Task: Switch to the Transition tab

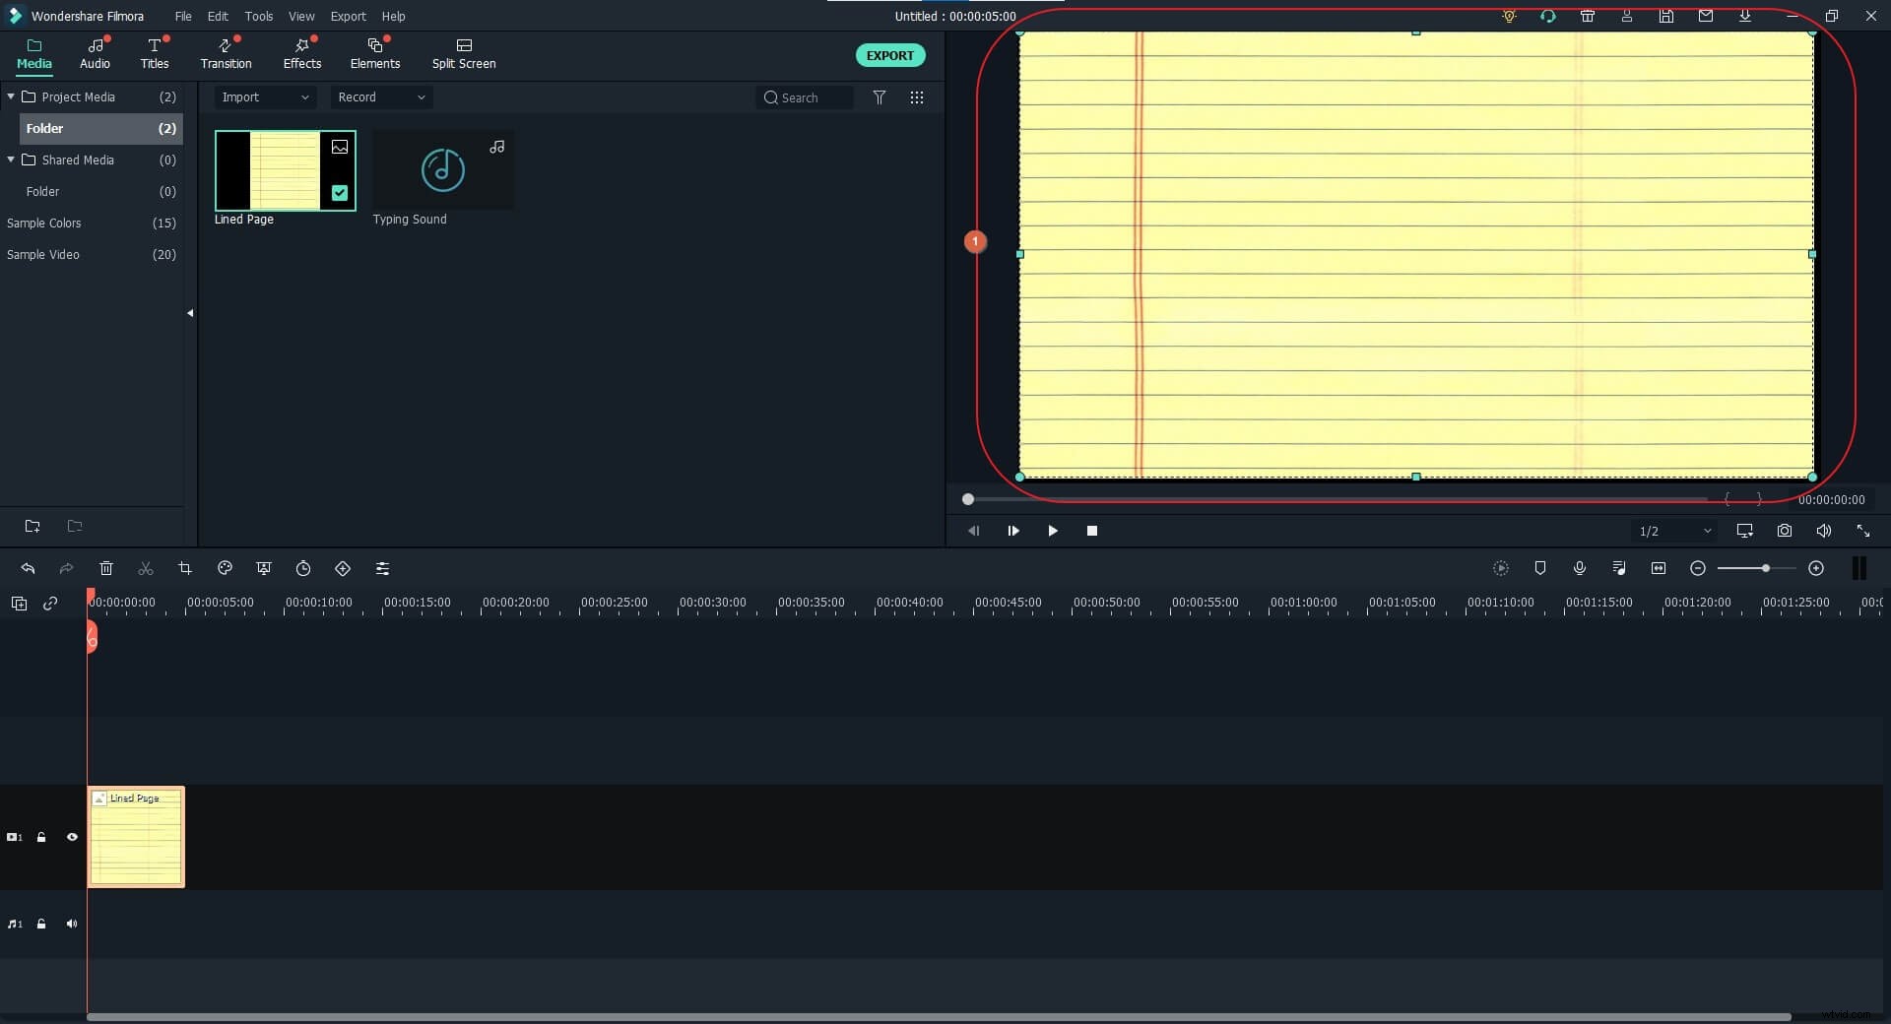Action: click(x=226, y=54)
